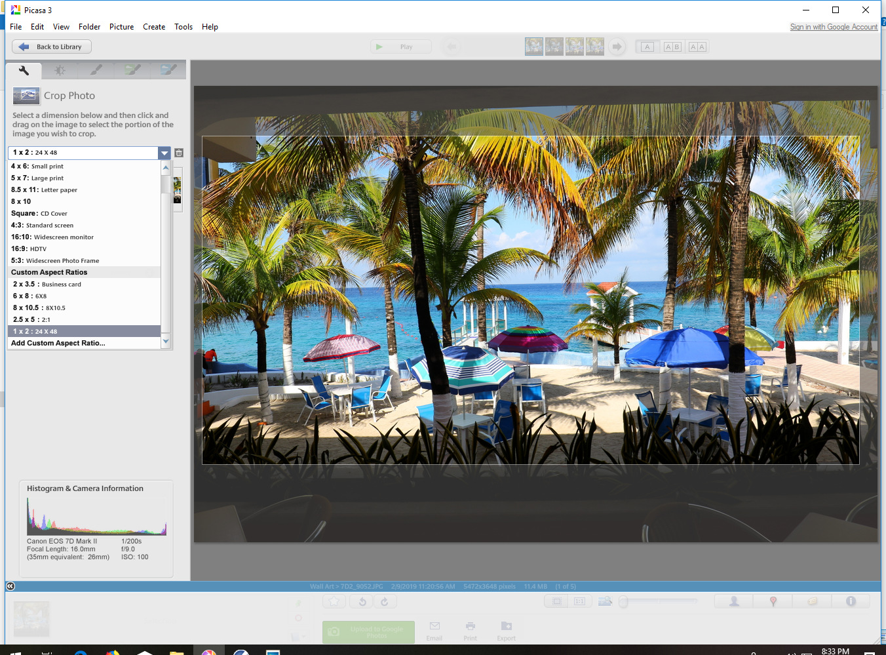Image resolution: width=886 pixels, height=655 pixels.
Task: Collapse the side panel with double-arrow icon
Action: [x=10, y=586]
